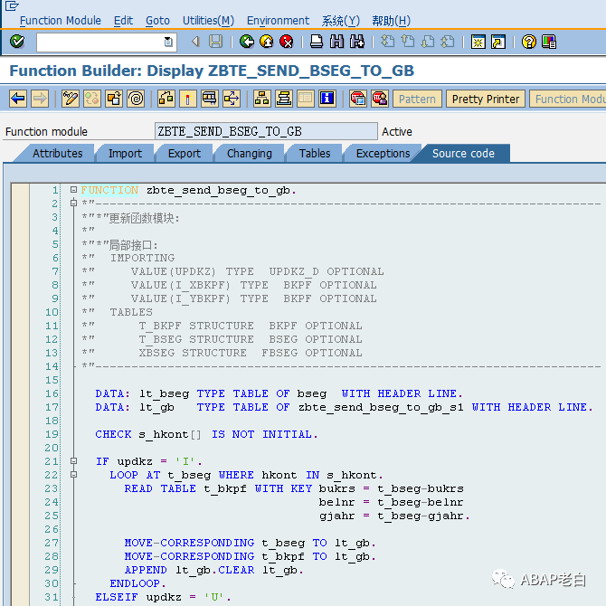
Task: Switch to the Exceptions tab
Action: 383,154
